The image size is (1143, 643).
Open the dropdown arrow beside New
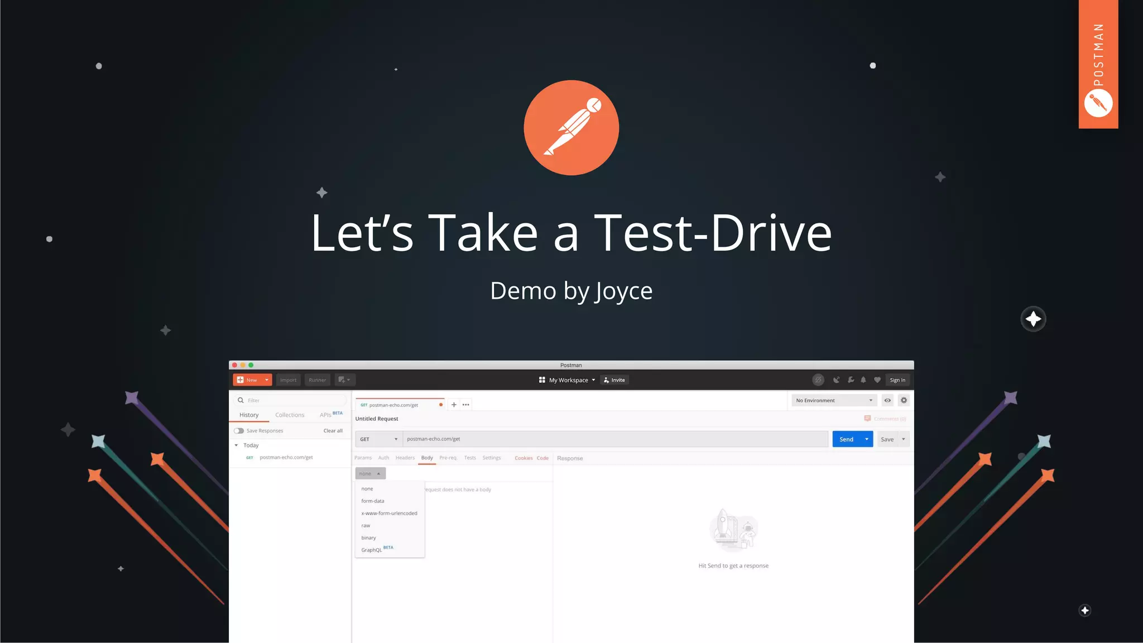click(267, 380)
